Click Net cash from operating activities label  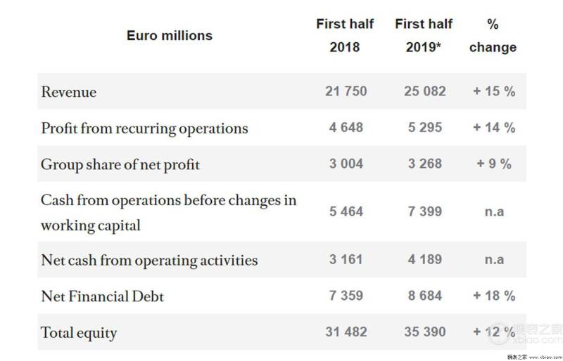coord(149,261)
